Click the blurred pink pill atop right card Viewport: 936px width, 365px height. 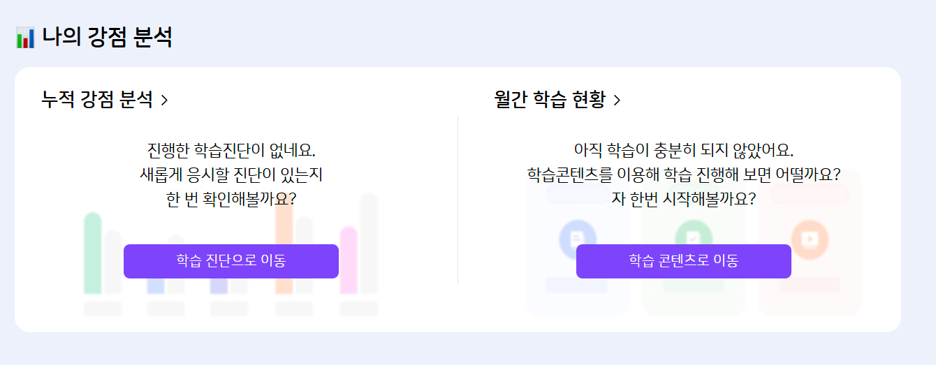click(x=810, y=195)
